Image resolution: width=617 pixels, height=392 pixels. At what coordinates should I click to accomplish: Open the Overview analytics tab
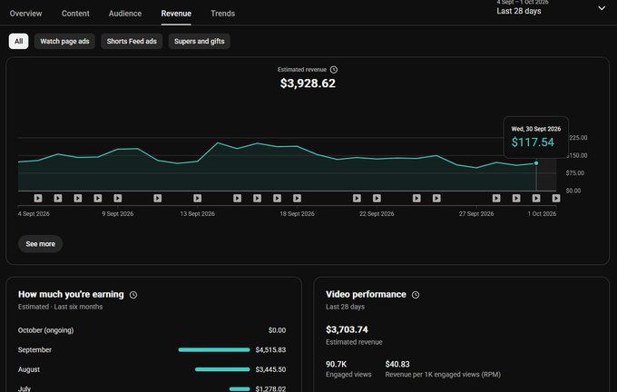(x=25, y=14)
